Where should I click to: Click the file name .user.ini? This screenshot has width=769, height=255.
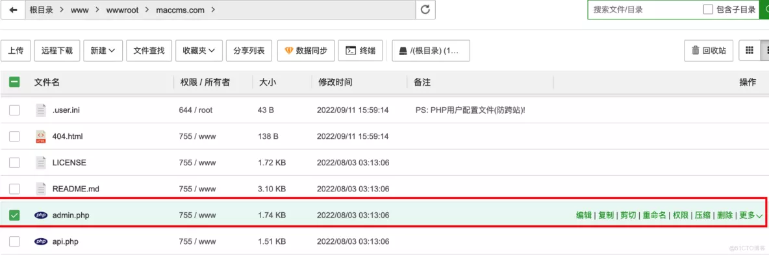66,110
